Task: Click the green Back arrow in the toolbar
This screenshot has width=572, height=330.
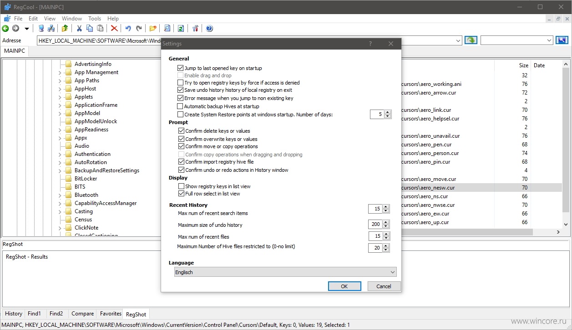Action: pos(5,28)
